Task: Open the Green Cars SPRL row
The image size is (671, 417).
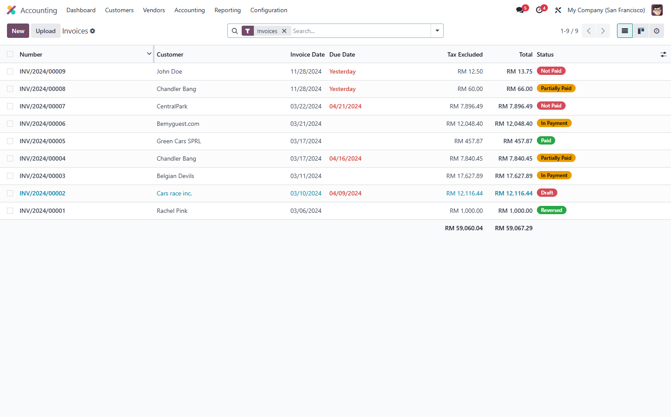Action: click(335, 141)
